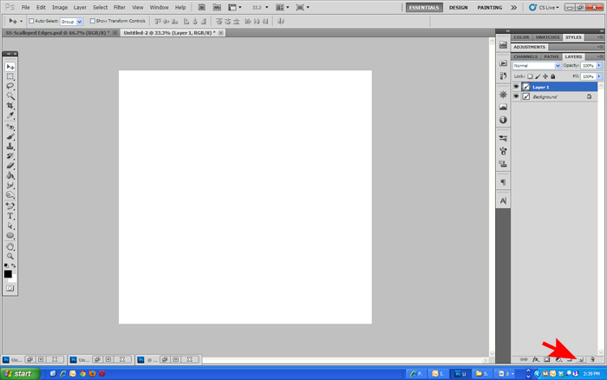The width and height of the screenshot is (607, 380).
Task: Hide Layer 1 with its eye icon
Action: tap(516, 87)
